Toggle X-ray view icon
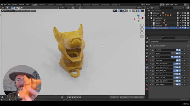The width and height of the screenshot is (190, 106). 130,11
